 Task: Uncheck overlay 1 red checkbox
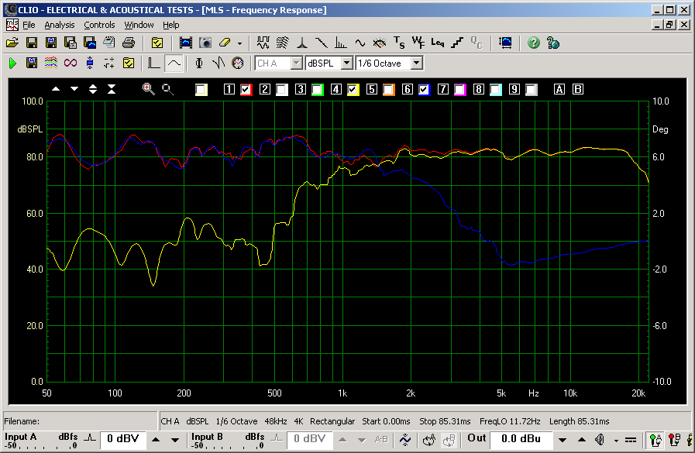(246, 90)
